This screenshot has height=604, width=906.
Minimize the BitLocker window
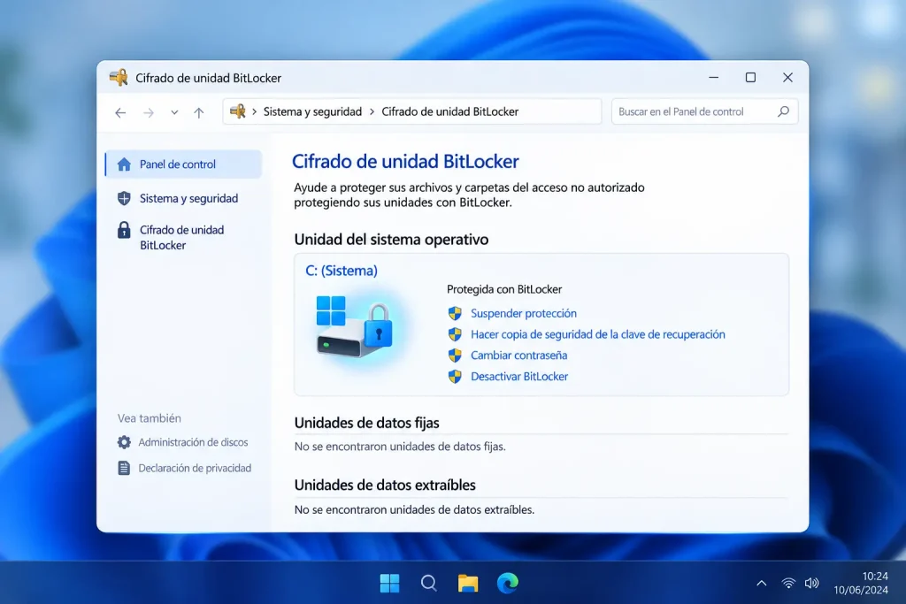[x=714, y=77]
